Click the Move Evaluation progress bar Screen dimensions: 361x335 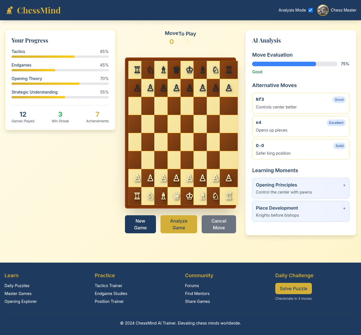[295, 64]
